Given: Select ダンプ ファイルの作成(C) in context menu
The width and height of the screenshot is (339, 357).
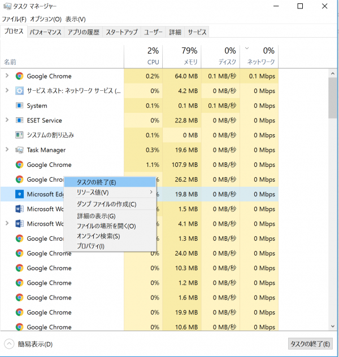Looking at the screenshot, I should coord(110,204).
